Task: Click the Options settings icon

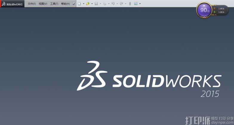Action: (136, 4)
